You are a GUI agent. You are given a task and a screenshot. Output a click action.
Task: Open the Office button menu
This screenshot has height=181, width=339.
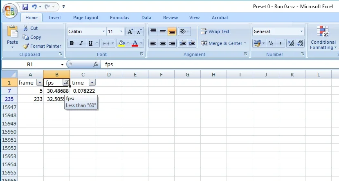pyautogui.click(x=10, y=11)
